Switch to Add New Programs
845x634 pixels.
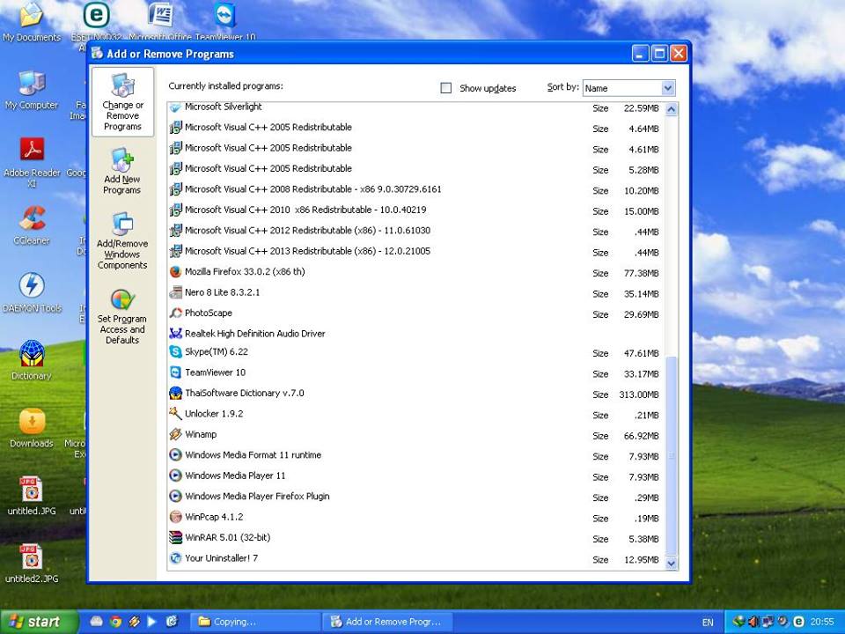pyautogui.click(x=121, y=172)
